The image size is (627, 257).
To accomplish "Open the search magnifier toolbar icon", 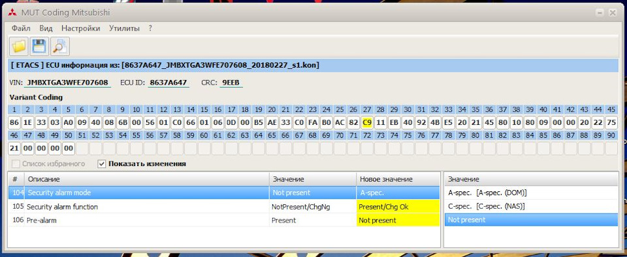I will click(60, 46).
